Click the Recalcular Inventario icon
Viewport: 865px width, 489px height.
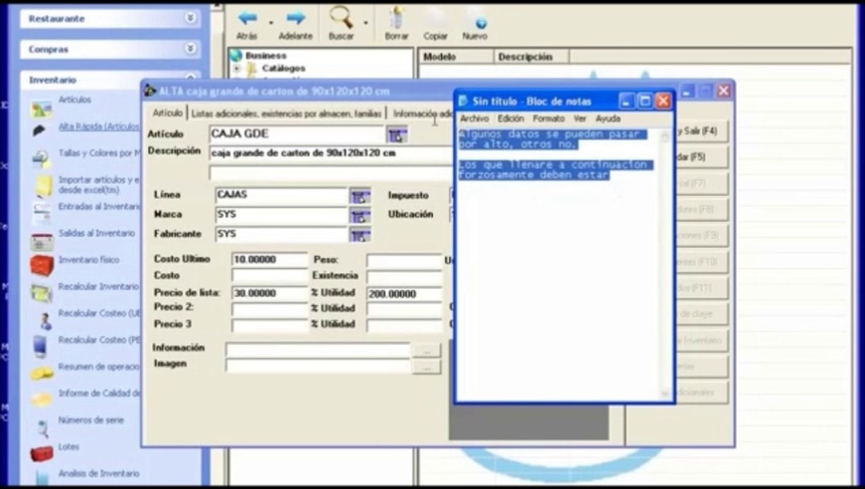[41, 293]
